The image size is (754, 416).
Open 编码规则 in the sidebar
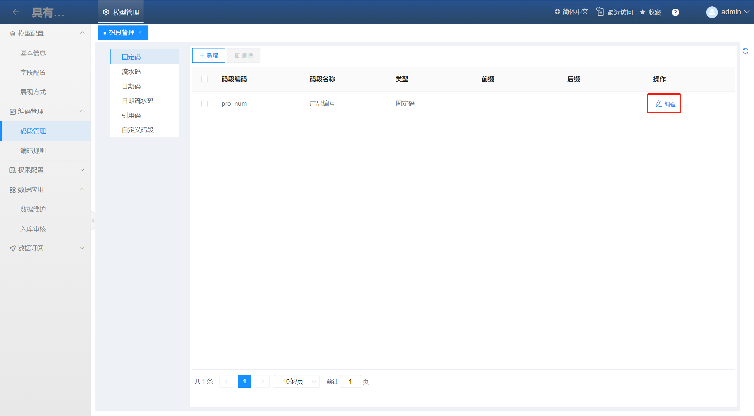click(33, 151)
